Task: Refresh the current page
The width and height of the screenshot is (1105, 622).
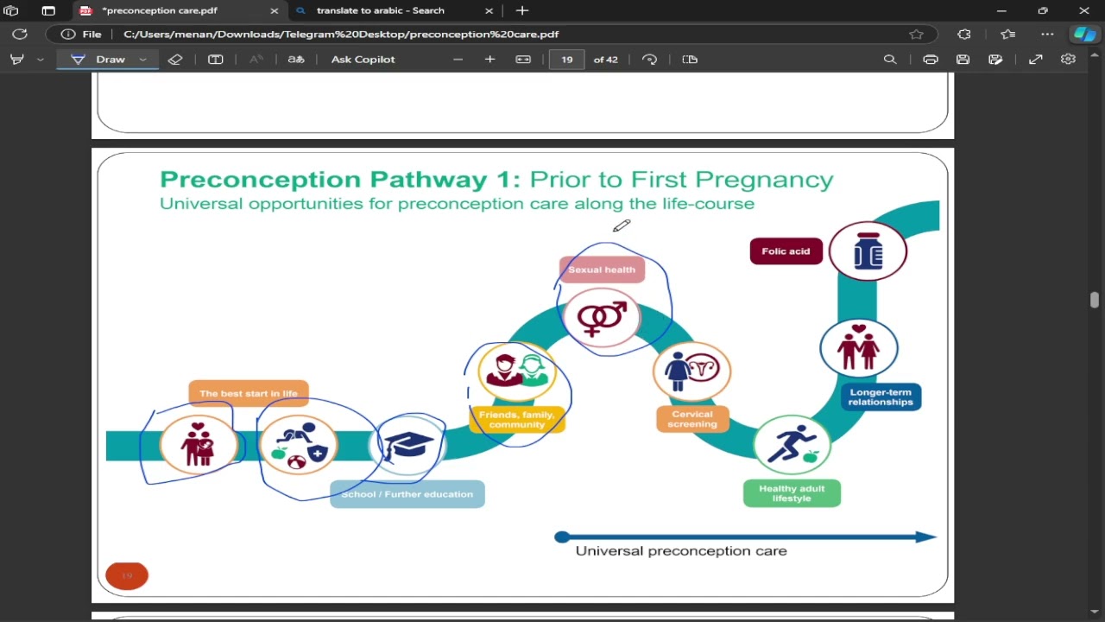Action: (x=20, y=35)
